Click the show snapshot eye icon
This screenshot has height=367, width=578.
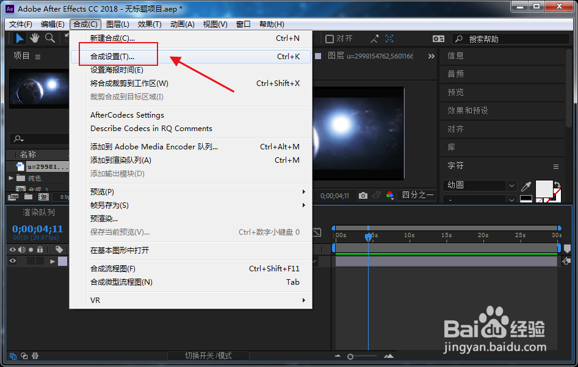click(377, 196)
